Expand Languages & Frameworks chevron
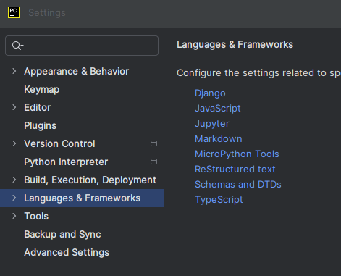This screenshot has height=276, width=341. [14, 198]
